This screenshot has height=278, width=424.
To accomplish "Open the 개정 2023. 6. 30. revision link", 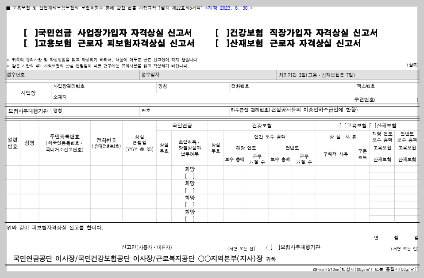I will pos(228,7).
